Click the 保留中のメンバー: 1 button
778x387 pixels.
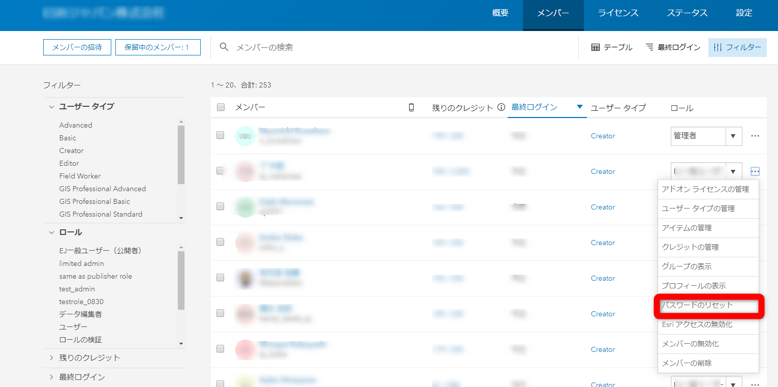[x=158, y=47]
